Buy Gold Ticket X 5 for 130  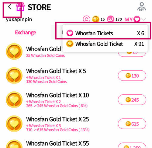tap(132, 76)
